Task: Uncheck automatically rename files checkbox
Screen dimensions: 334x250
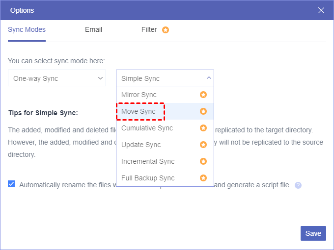Action: click(11, 184)
